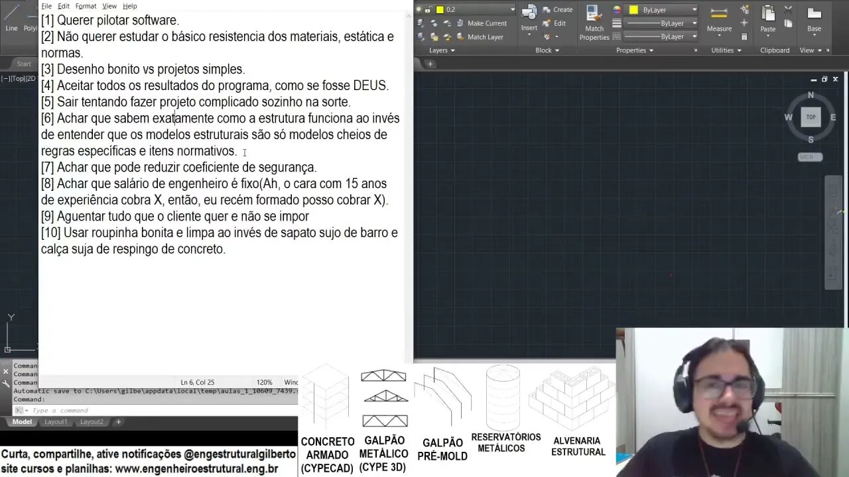Image resolution: width=849 pixels, height=477 pixels.
Task: Click Match Layer button
Action: [479, 37]
